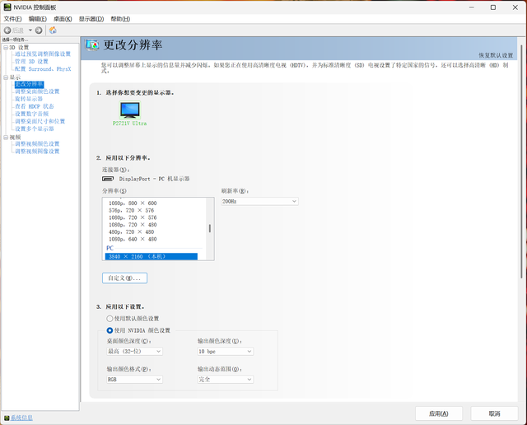Open the back button history dropdown arrow
The width and height of the screenshot is (527, 425).
(x=30, y=30)
